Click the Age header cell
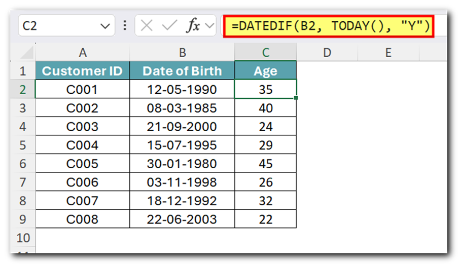Viewport: 458px width, 264px height. [265, 70]
